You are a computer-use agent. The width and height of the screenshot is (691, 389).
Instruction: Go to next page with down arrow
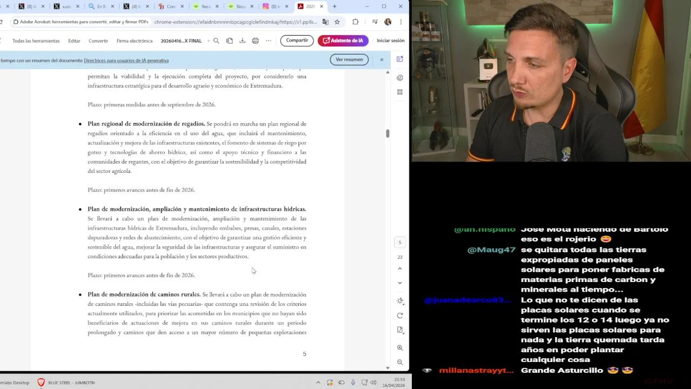point(400,283)
